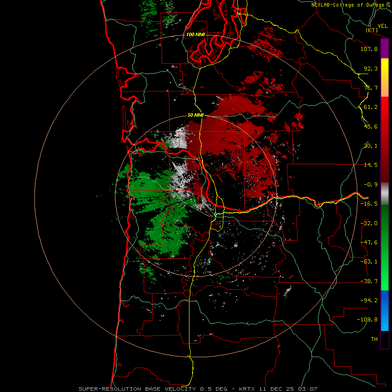Select the -32.0 scale value
The width and height of the screenshot is (392, 392).
click(369, 223)
